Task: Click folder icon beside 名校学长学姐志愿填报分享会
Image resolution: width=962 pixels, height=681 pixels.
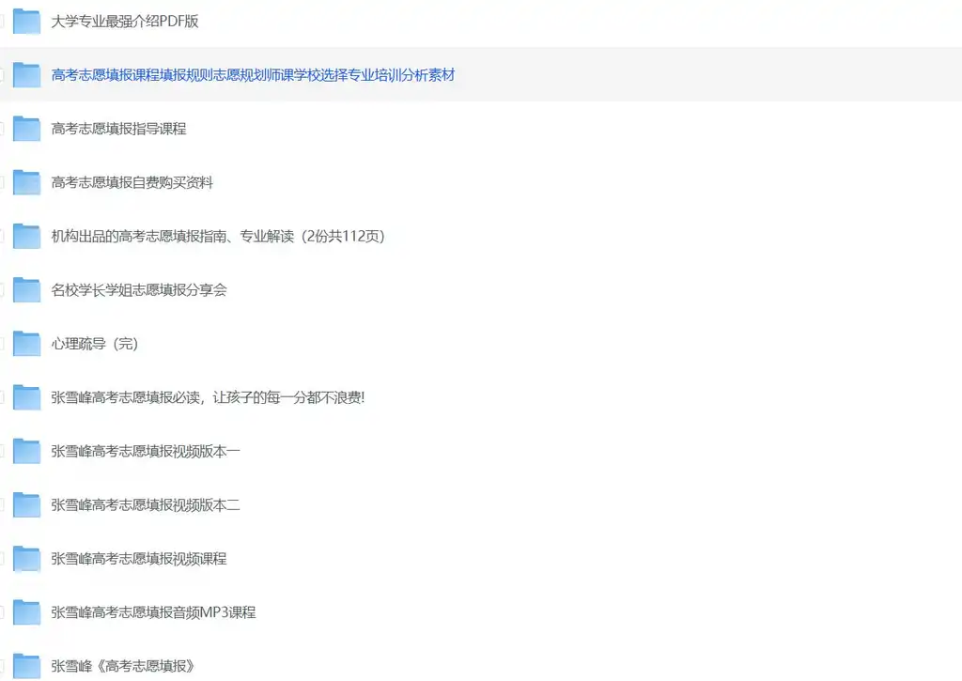Action: click(x=27, y=290)
